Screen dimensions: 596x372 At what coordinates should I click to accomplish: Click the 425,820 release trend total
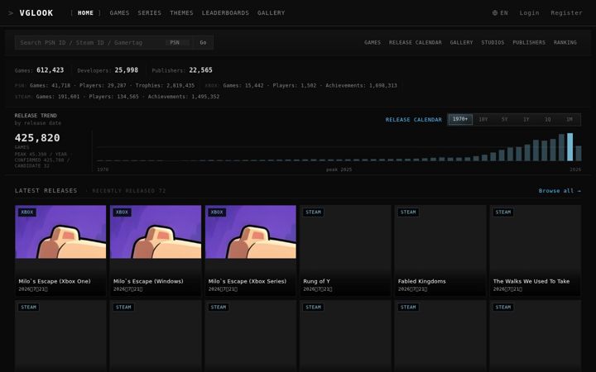tap(37, 138)
